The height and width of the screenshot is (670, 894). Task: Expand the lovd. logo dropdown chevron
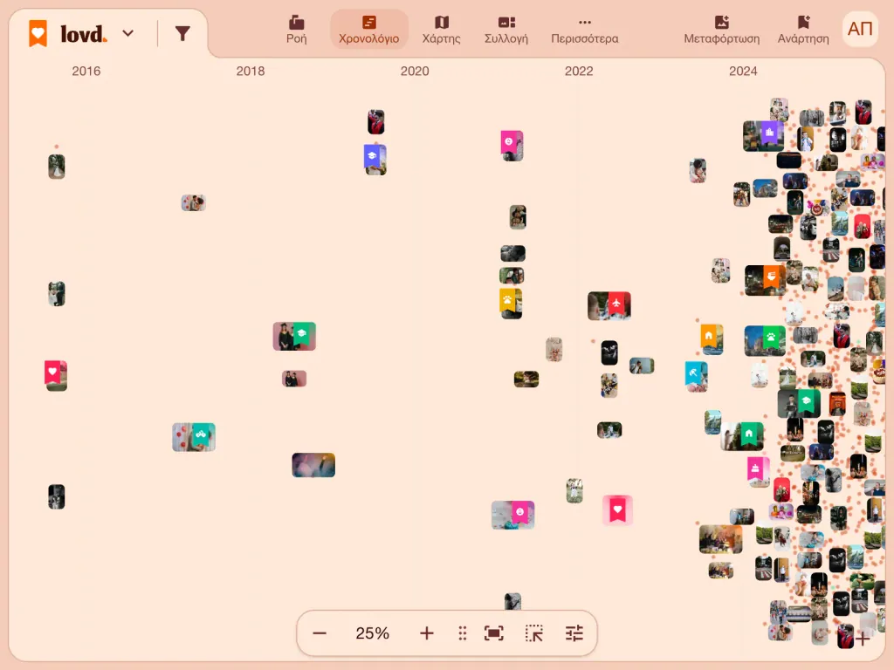[x=128, y=34]
